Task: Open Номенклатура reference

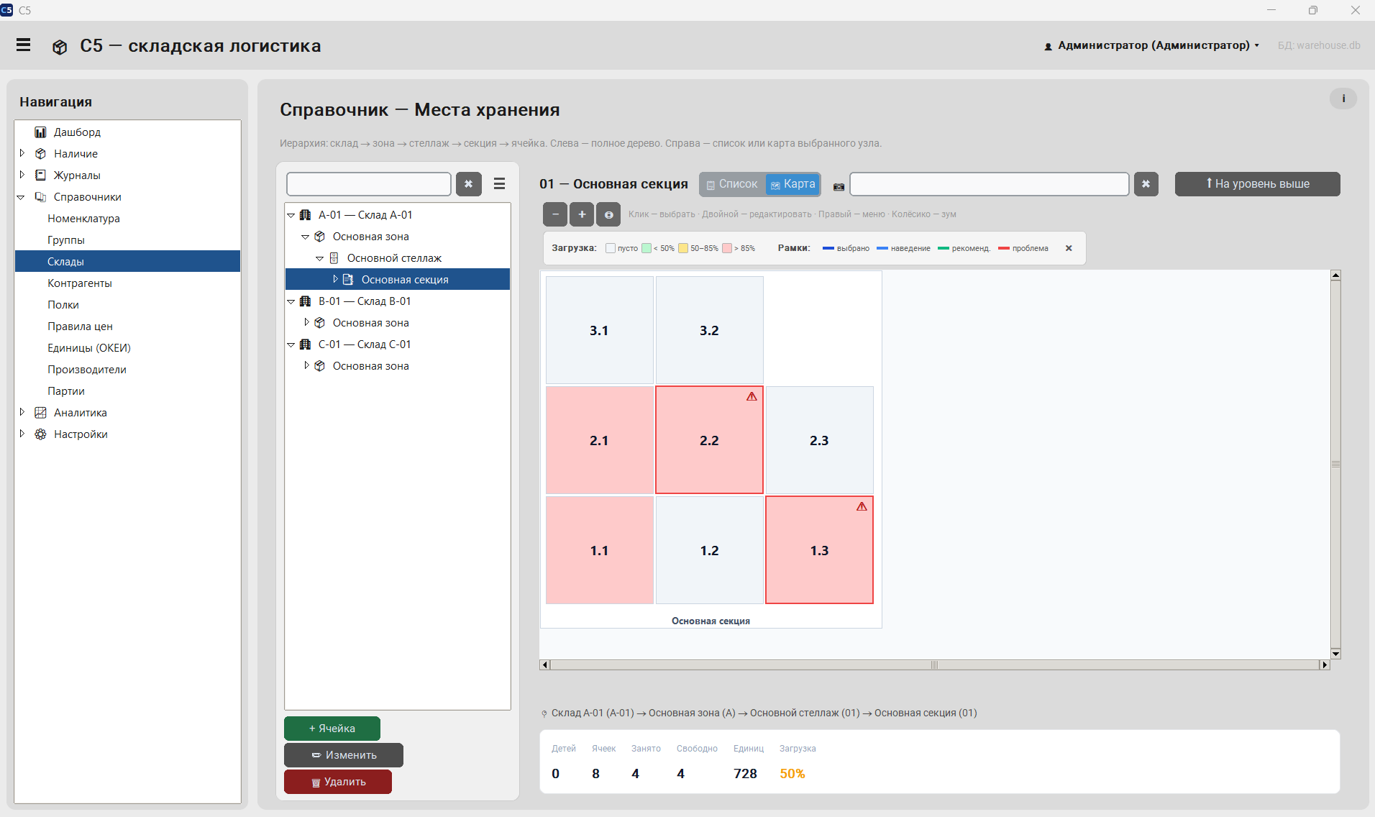Action: pyautogui.click(x=83, y=219)
